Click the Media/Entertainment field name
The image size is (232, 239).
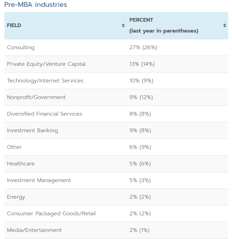click(x=34, y=230)
